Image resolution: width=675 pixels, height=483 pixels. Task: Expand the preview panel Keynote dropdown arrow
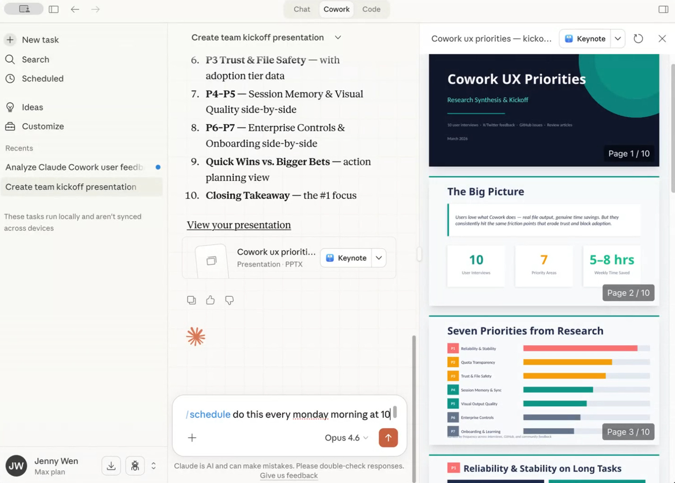tap(618, 39)
